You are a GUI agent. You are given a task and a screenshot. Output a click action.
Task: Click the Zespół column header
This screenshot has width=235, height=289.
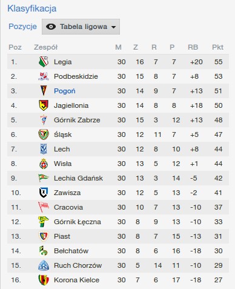point(45,47)
